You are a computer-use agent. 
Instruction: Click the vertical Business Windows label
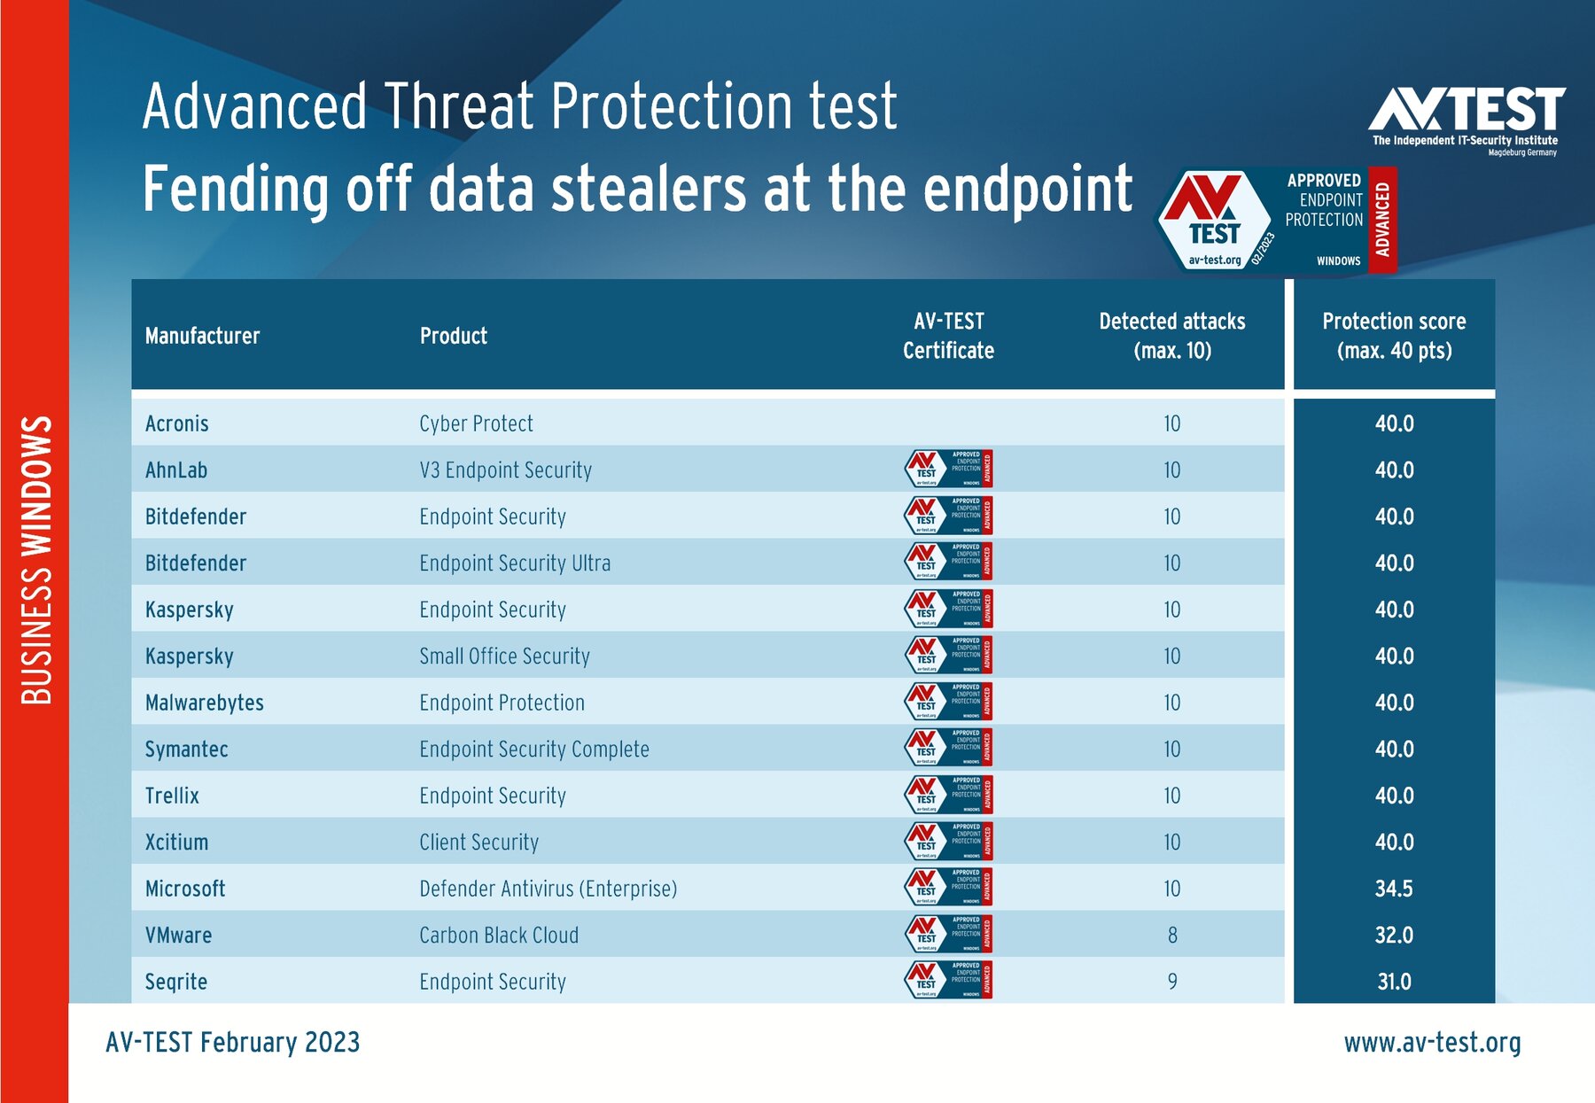point(36,560)
